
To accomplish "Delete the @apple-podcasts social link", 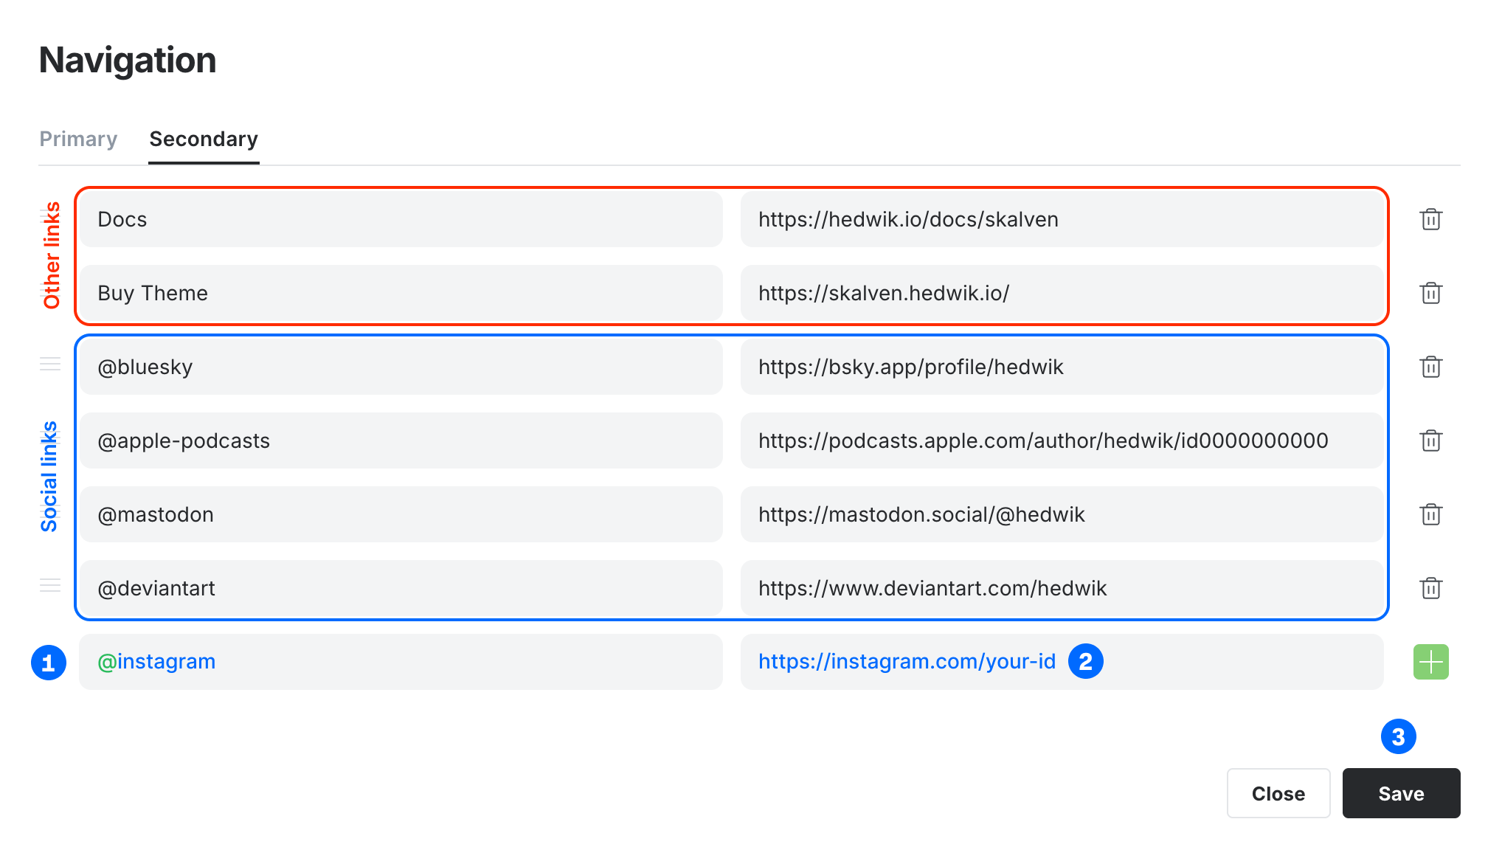I will pos(1430,440).
